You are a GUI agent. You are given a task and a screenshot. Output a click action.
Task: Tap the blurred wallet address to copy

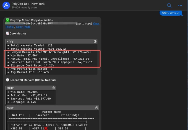(40, 24)
